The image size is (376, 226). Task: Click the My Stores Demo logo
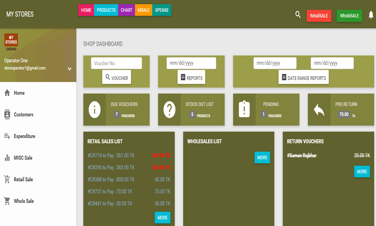pyautogui.click(x=11, y=42)
